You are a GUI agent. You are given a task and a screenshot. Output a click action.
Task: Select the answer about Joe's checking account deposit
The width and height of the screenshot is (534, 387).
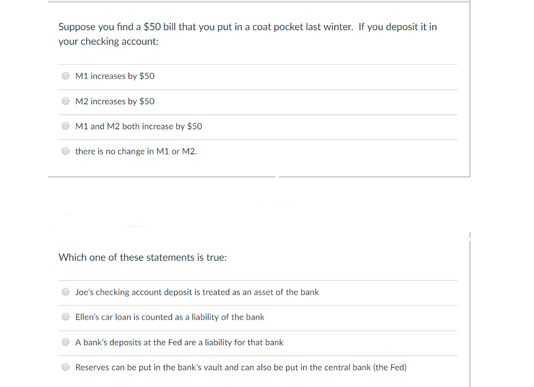197,292
